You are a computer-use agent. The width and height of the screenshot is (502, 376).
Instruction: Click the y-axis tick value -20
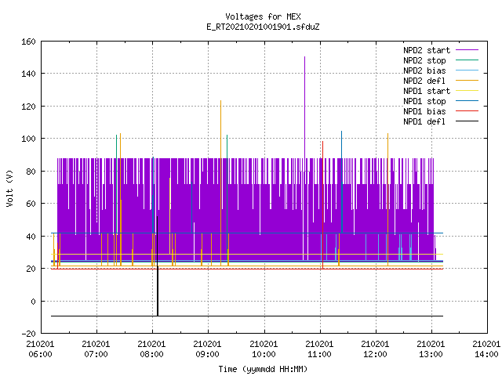[28, 334]
